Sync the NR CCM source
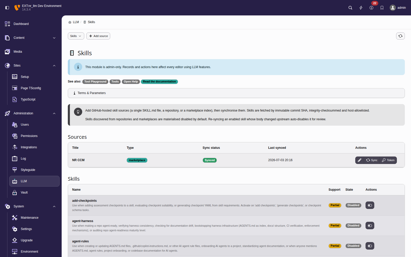The image size is (411, 257). tap(372, 160)
